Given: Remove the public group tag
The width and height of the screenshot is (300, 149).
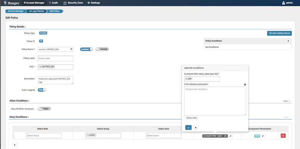Looking at the screenshot, I should (88, 135).
